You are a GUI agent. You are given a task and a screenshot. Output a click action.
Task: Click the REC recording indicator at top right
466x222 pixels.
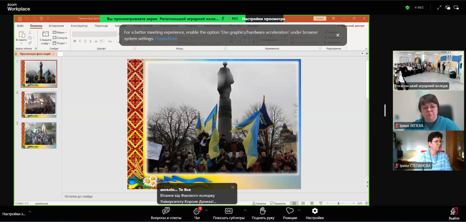(419, 7)
